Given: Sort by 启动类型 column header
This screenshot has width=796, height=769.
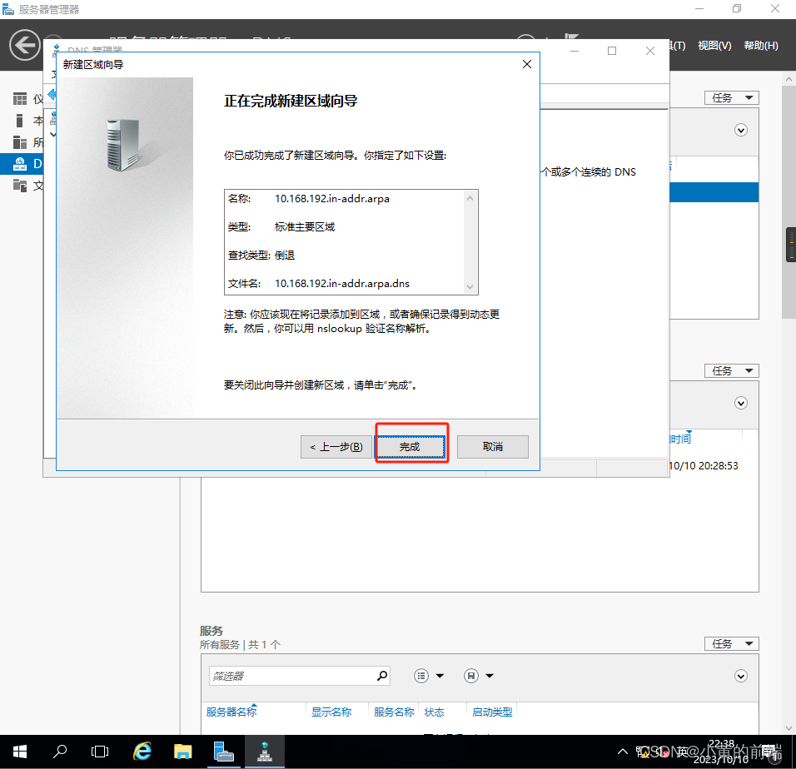Looking at the screenshot, I should click(492, 712).
